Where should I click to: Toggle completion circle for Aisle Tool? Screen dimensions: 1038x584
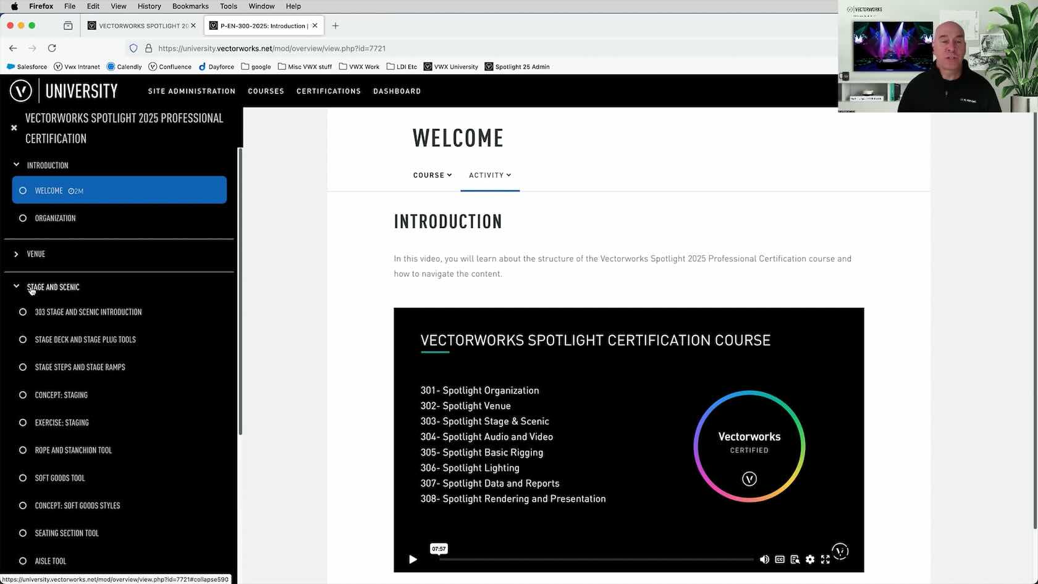coord(23,561)
